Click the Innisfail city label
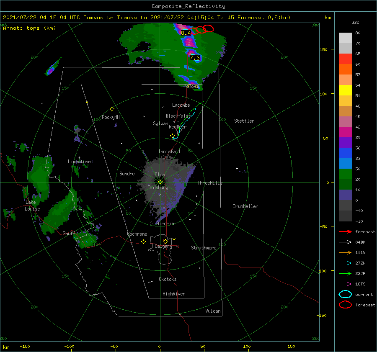Viewport: 377px width, 352px height. point(169,152)
